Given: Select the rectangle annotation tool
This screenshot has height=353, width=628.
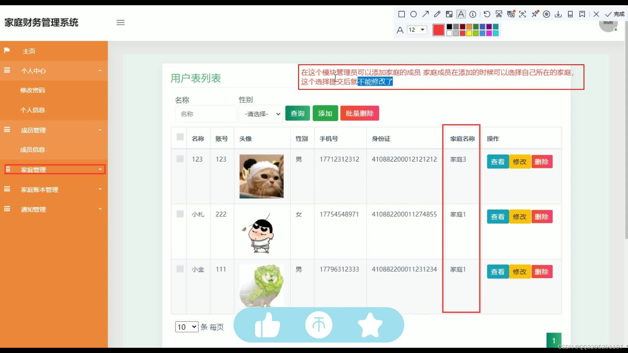Looking at the screenshot, I should 401,14.
